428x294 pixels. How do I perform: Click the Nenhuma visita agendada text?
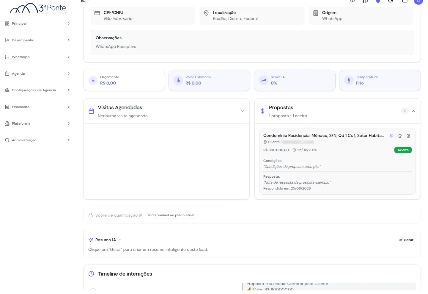[122, 116]
